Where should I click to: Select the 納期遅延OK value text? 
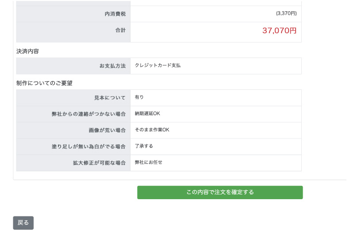147,114
